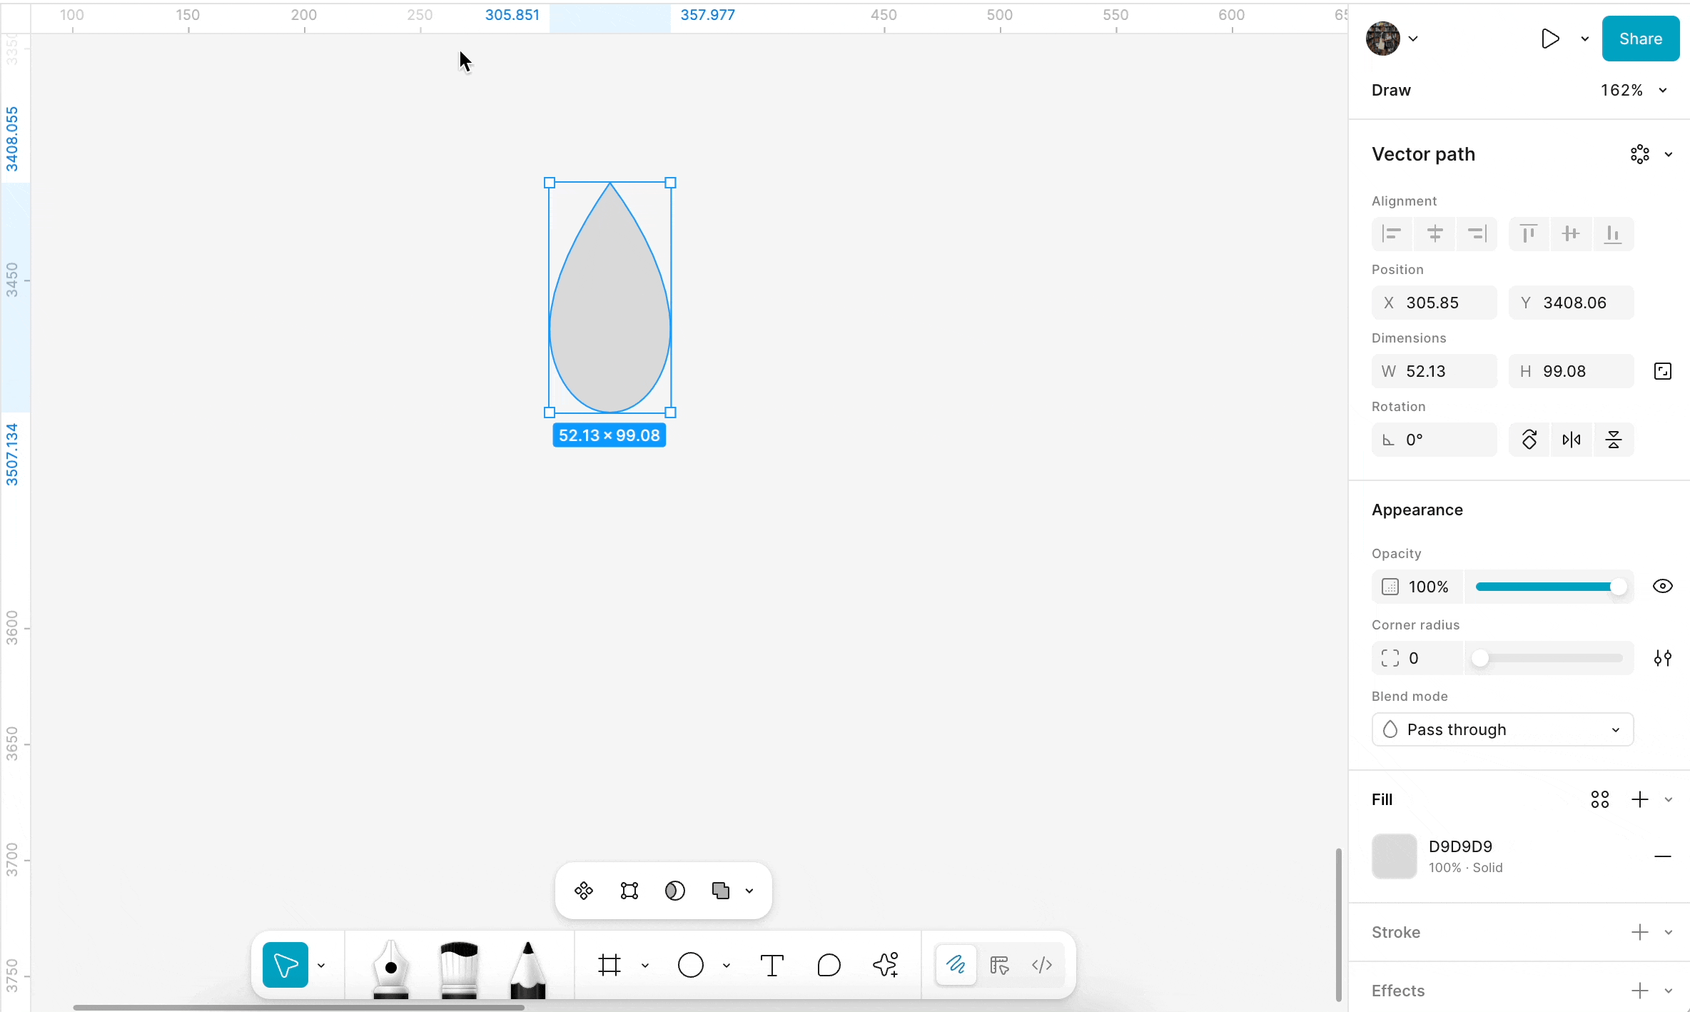Select the Ellipse shape tool
The height and width of the screenshot is (1012, 1690).
pyautogui.click(x=690, y=966)
